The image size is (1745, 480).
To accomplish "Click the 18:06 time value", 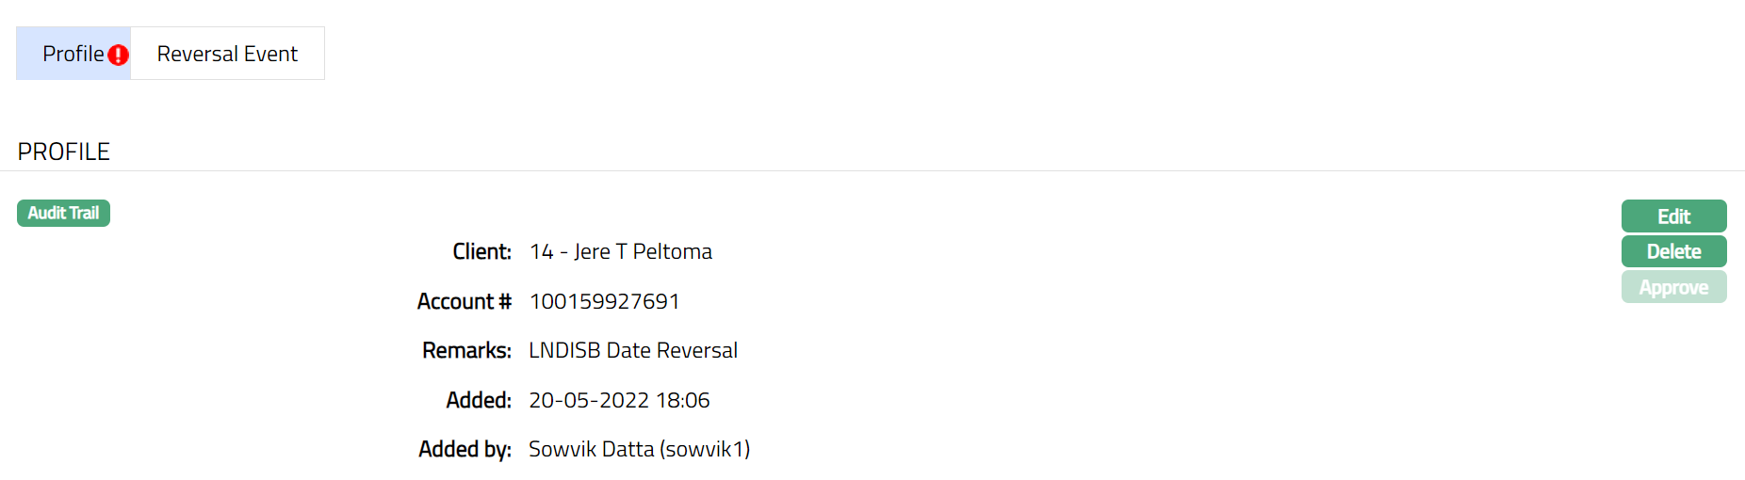I will click(683, 400).
